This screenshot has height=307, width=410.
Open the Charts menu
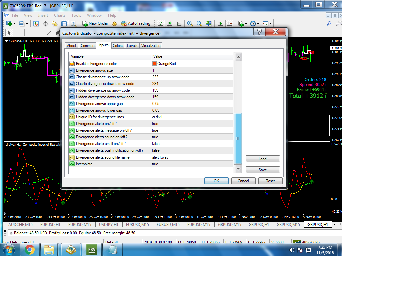[x=60, y=15]
